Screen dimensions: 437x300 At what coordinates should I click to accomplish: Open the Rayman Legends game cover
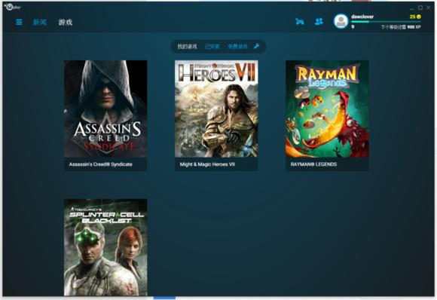tap(327, 109)
